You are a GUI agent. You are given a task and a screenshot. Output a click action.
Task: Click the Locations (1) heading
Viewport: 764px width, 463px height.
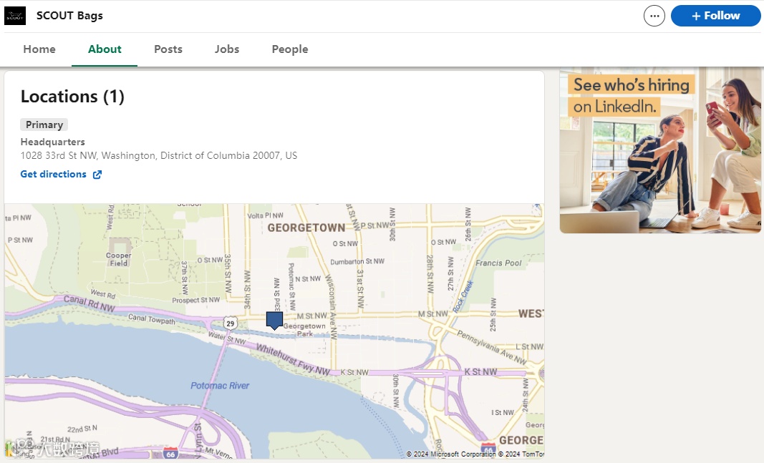72,97
